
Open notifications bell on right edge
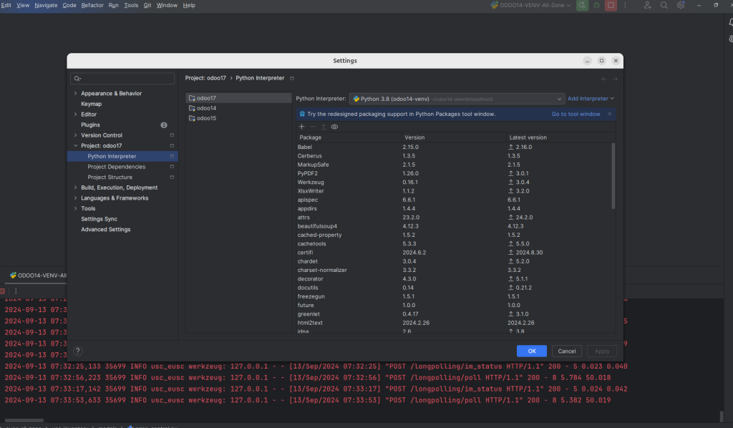click(x=730, y=22)
